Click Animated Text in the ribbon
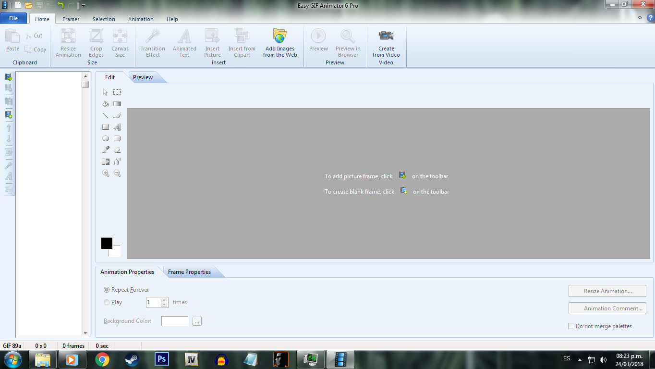The width and height of the screenshot is (655, 369). 184,43
